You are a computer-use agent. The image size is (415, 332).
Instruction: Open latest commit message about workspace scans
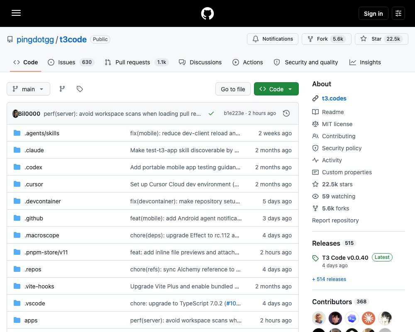coord(122,114)
